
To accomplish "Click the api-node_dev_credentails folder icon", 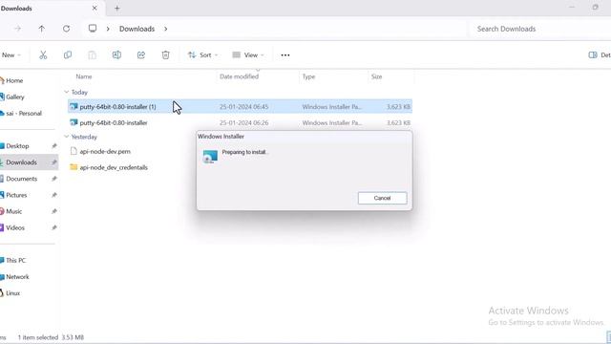I will click(74, 167).
